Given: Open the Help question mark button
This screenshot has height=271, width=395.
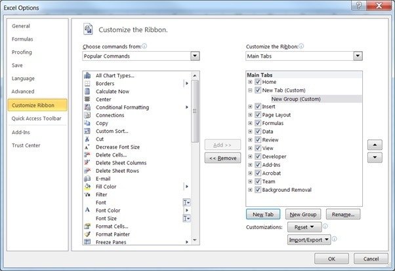Looking at the screenshot, I should (x=359, y=5).
